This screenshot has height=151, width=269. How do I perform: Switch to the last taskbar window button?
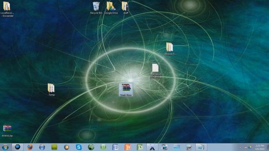[201, 147]
